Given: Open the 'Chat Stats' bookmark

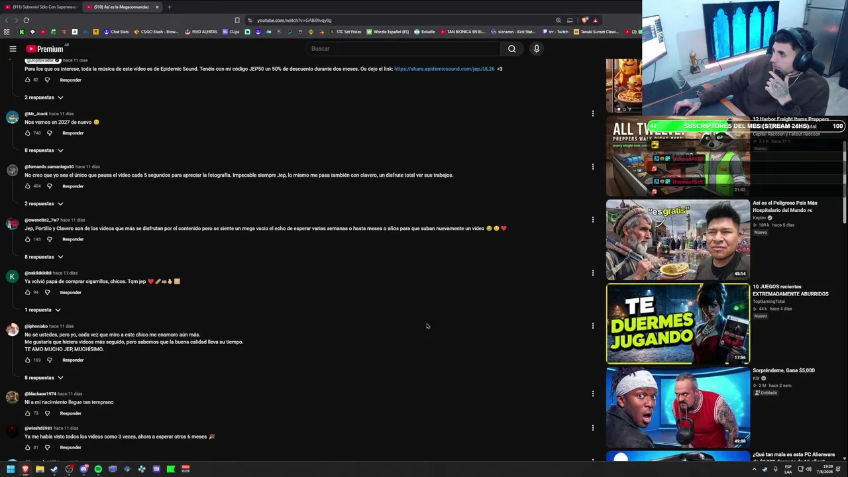Looking at the screenshot, I should tap(116, 32).
